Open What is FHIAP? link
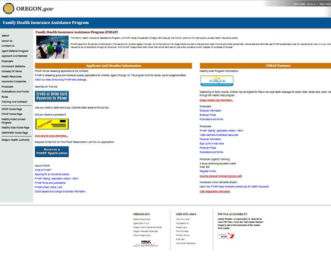Image resolution: width=331 pixels, height=256 pixels. click(x=43, y=170)
